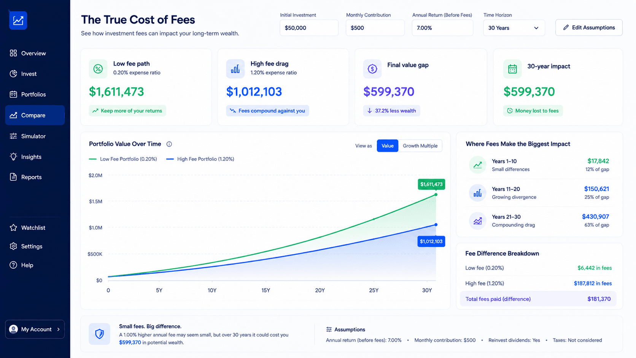Screen dimensions: 636x358
Task: Click the Total fees paid (difference) row
Action: tap(538, 299)
